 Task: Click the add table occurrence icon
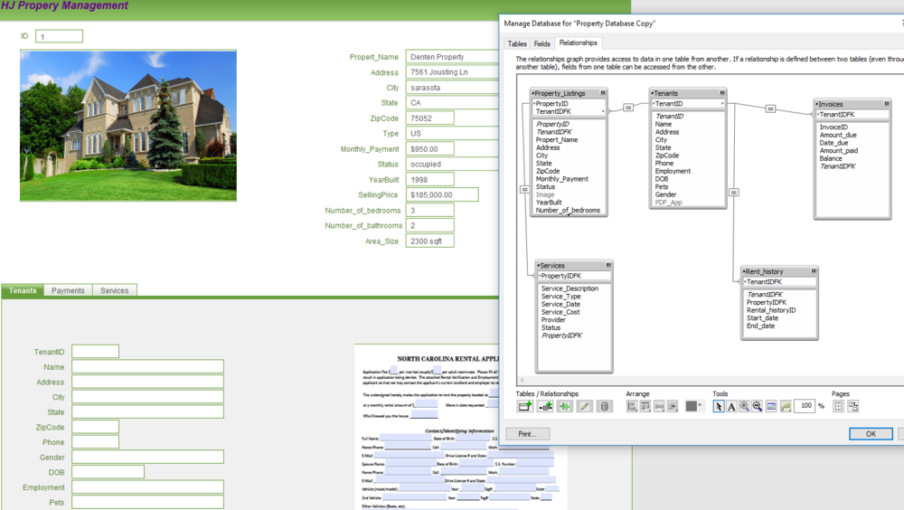point(525,407)
